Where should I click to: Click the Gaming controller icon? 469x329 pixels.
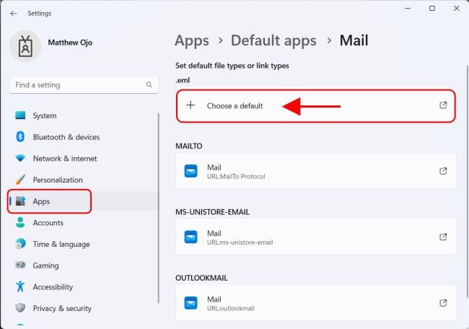[x=20, y=265]
